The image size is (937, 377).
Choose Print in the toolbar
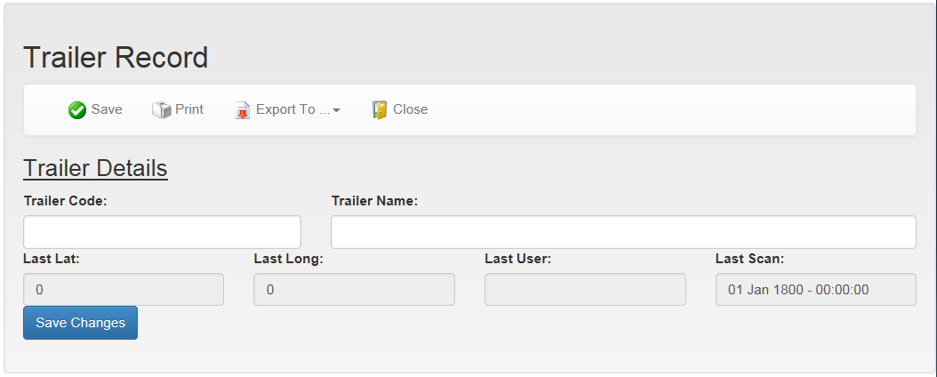pos(189,109)
